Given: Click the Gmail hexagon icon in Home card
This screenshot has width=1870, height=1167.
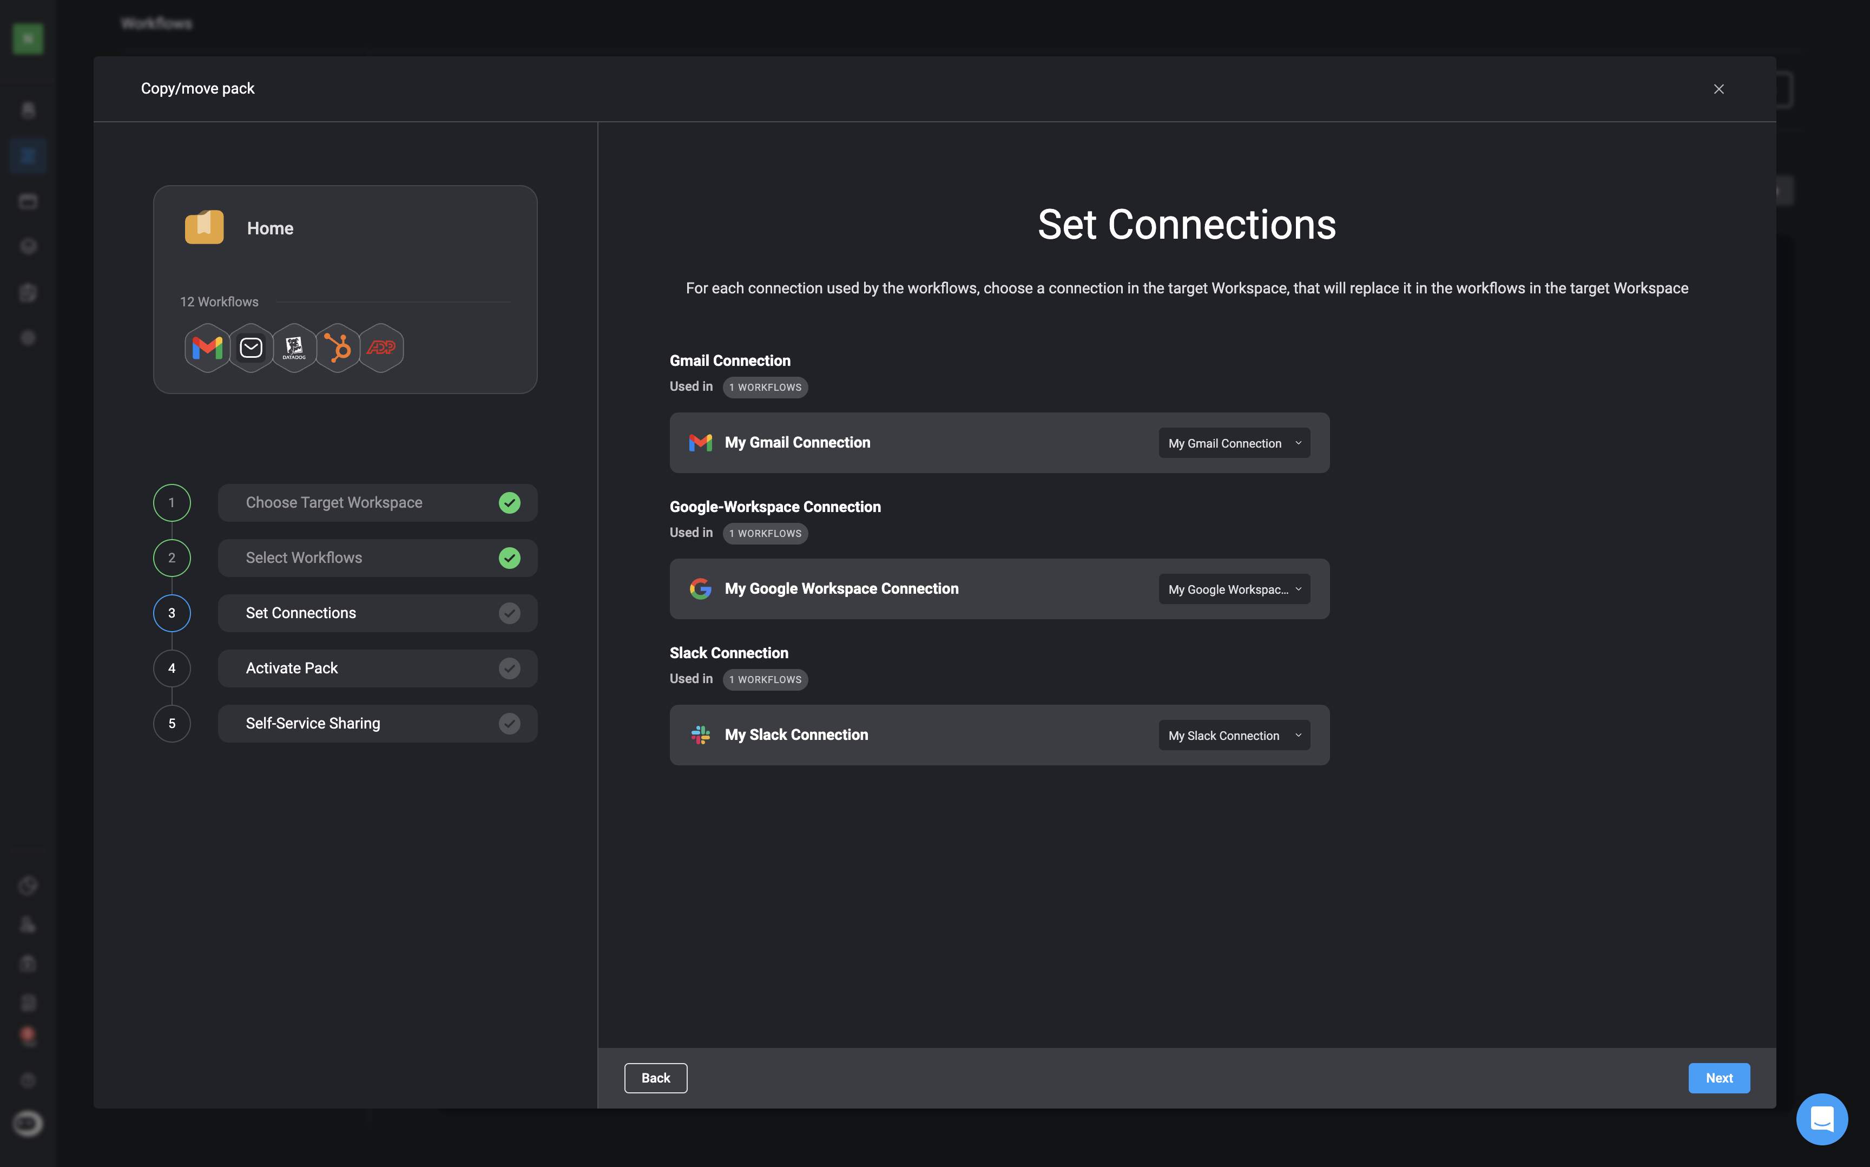Looking at the screenshot, I should coord(207,348).
